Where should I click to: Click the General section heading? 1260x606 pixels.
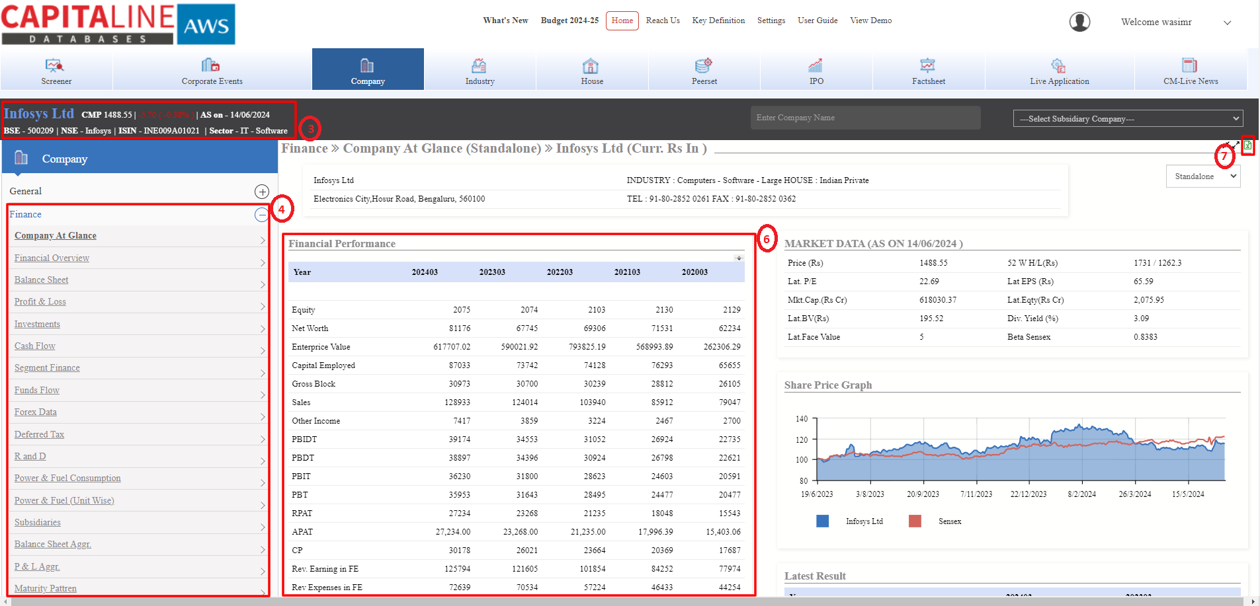point(25,192)
